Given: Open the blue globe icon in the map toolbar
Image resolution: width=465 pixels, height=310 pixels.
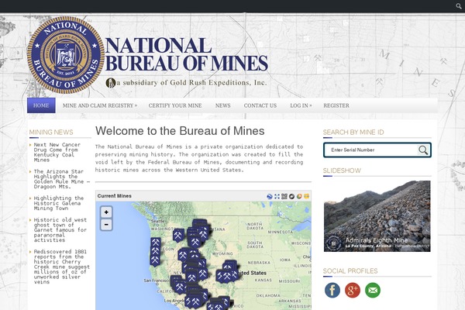Looking at the screenshot, I should coord(270,196).
